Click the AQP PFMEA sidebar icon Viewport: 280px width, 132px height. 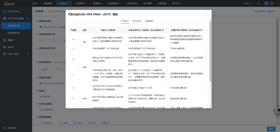click(x=4, y=11)
